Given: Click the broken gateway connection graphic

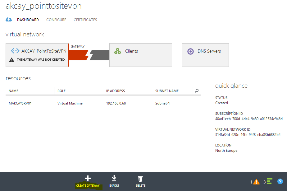Looking at the screenshot, I should tap(89, 55).
